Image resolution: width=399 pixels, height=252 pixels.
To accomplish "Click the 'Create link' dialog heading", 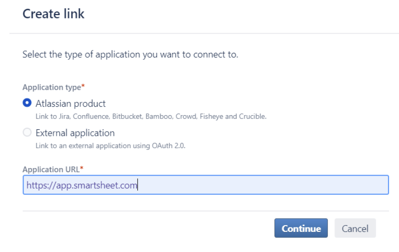I will tap(53, 14).
